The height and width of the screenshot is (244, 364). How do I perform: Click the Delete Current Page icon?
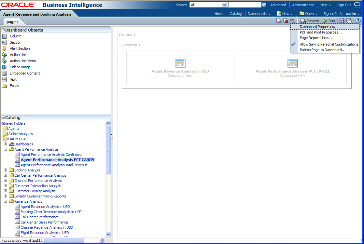pyautogui.click(x=286, y=21)
